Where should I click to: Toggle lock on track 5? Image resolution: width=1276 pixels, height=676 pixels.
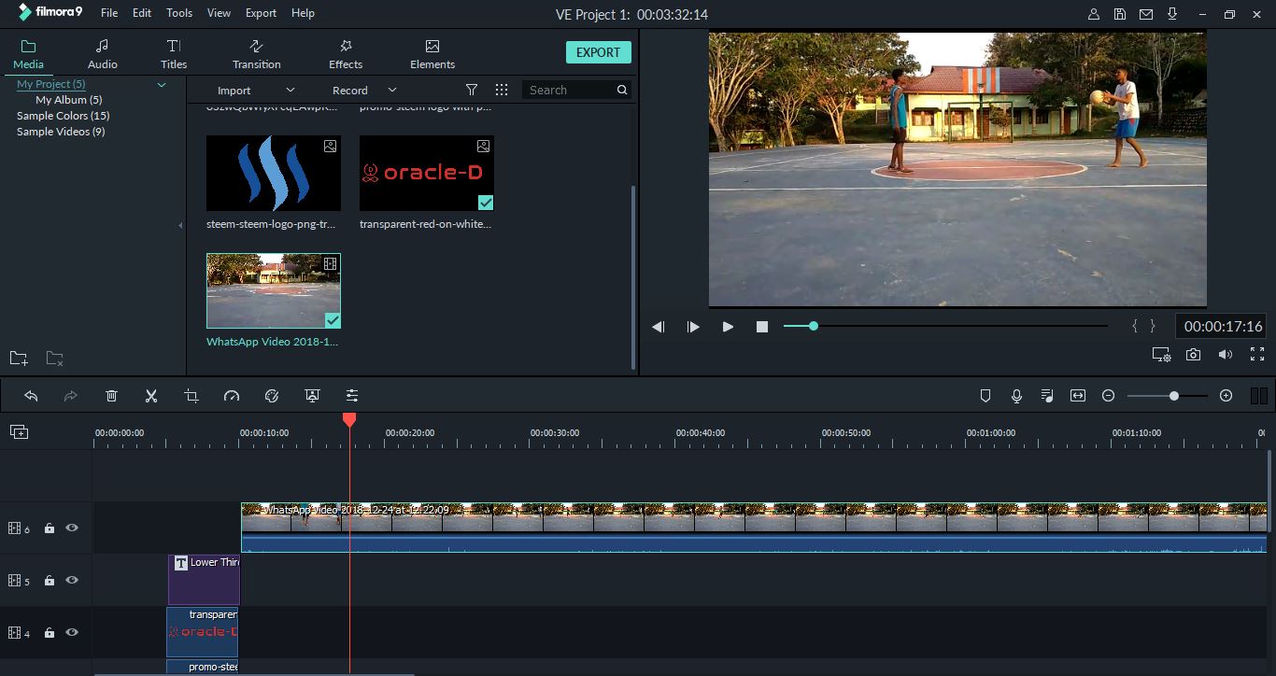pyautogui.click(x=50, y=581)
